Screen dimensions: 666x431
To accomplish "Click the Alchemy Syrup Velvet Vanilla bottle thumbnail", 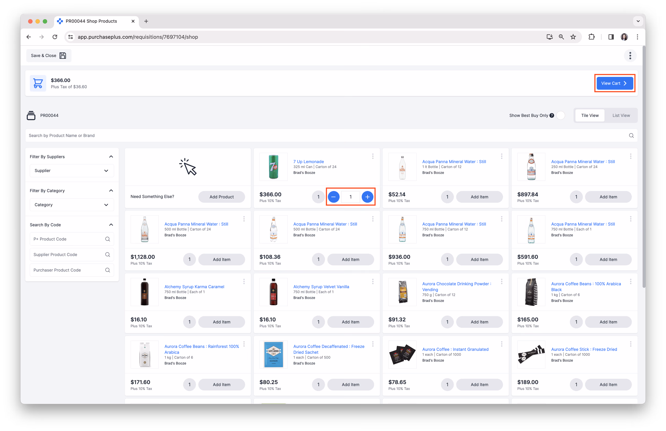I will (x=273, y=292).
